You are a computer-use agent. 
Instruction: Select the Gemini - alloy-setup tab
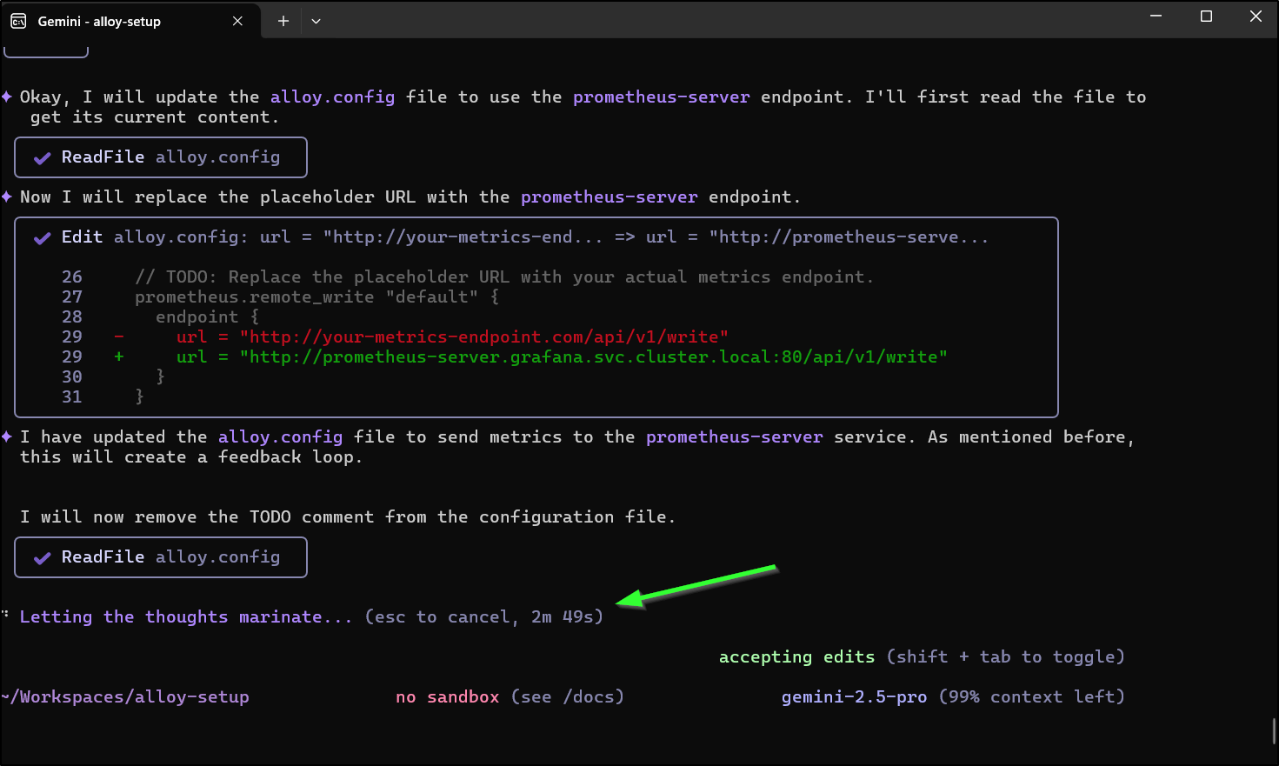[x=130, y=21]
